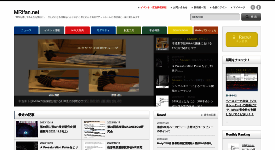Viewport: 275px width, 150px height.
Task: Click the 話題をチェック! sidebar heading
Action: coord(237,60)
